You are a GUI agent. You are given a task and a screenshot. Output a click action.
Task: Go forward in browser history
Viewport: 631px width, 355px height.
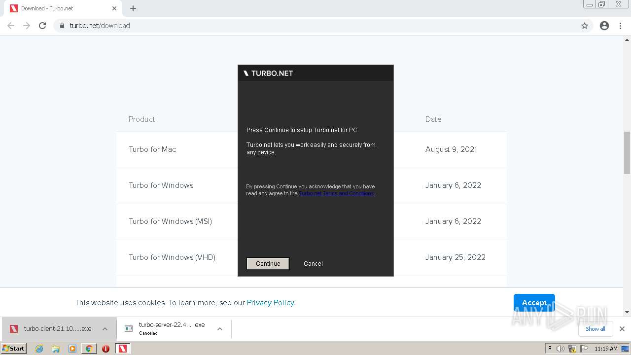27,26
